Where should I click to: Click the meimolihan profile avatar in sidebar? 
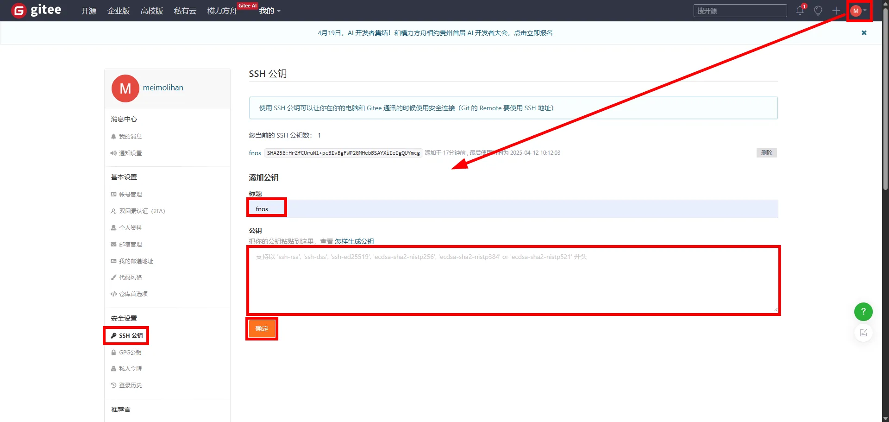tap(125, 88)
